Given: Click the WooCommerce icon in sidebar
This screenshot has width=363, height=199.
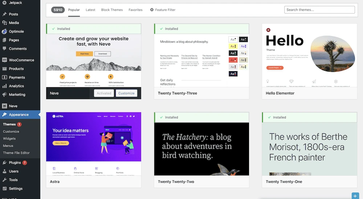Looking at the screenshot, I should tap(4, 60).
